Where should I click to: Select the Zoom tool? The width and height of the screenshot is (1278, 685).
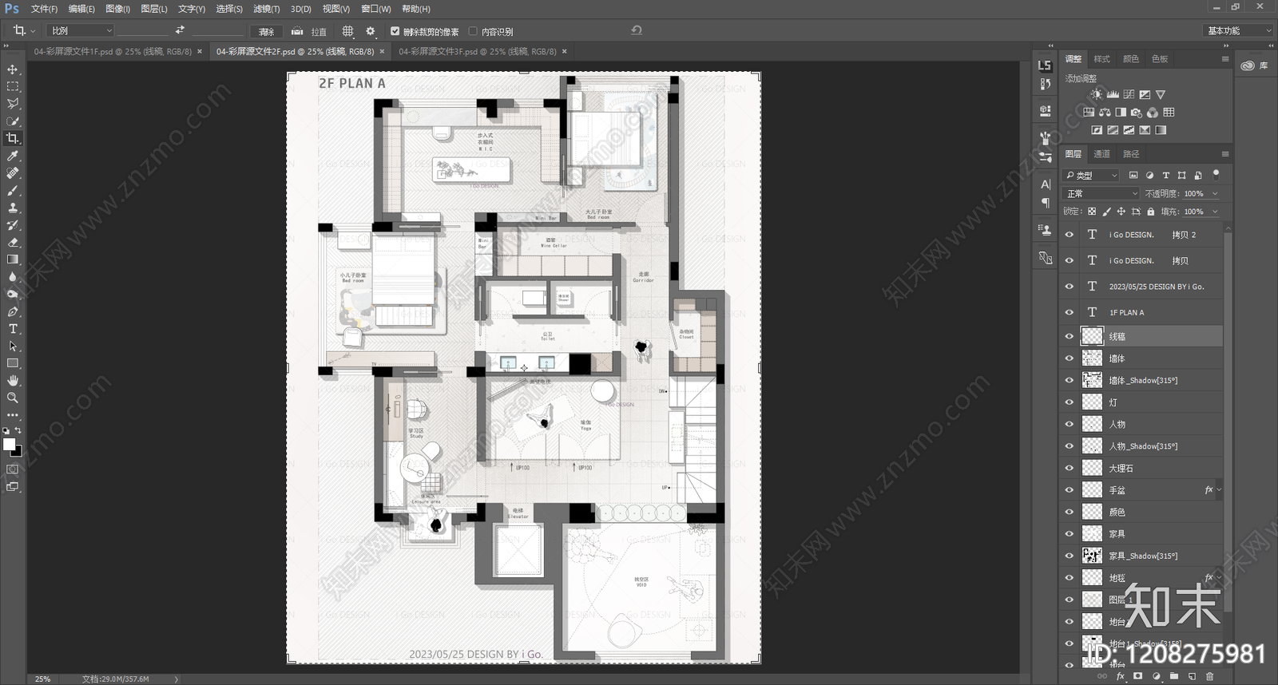click(13, 398)
